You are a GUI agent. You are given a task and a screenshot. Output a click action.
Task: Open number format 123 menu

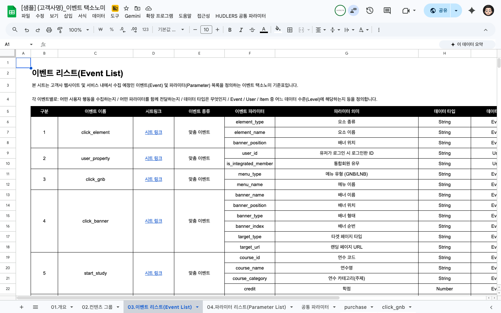pos(145,30)
